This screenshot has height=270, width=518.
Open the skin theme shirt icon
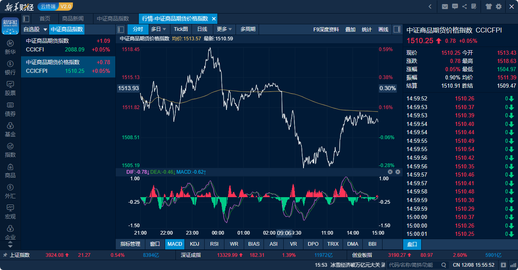coord(489,6)
